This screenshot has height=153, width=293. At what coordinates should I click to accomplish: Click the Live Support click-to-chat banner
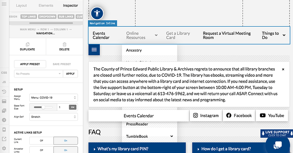click(277, 134)
